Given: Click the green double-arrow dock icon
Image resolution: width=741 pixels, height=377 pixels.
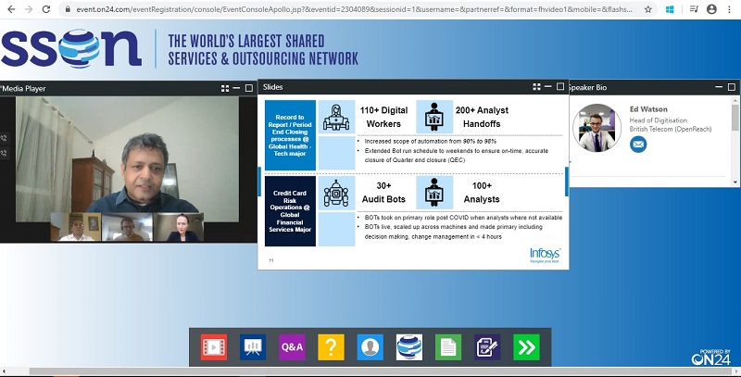Looking at the screenshot, I should pyautogui.click(x=526, y=347).
